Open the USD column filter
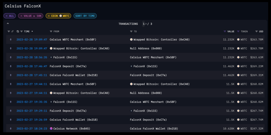 click(x=256, y=31)
